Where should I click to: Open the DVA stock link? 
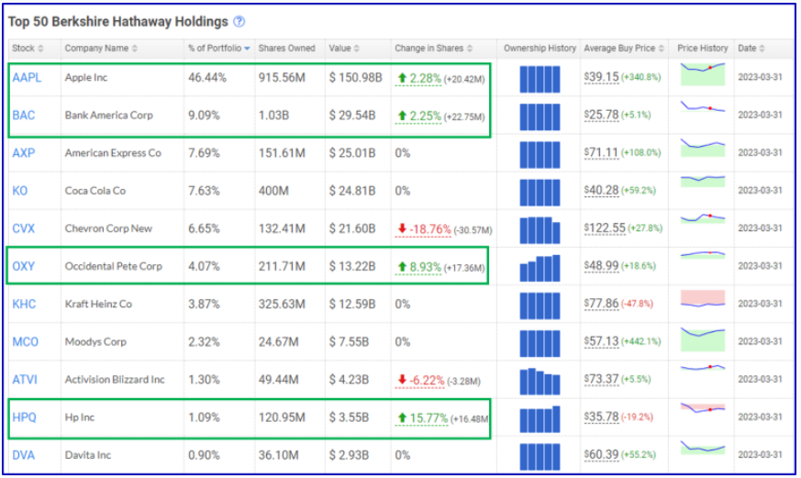24,455
